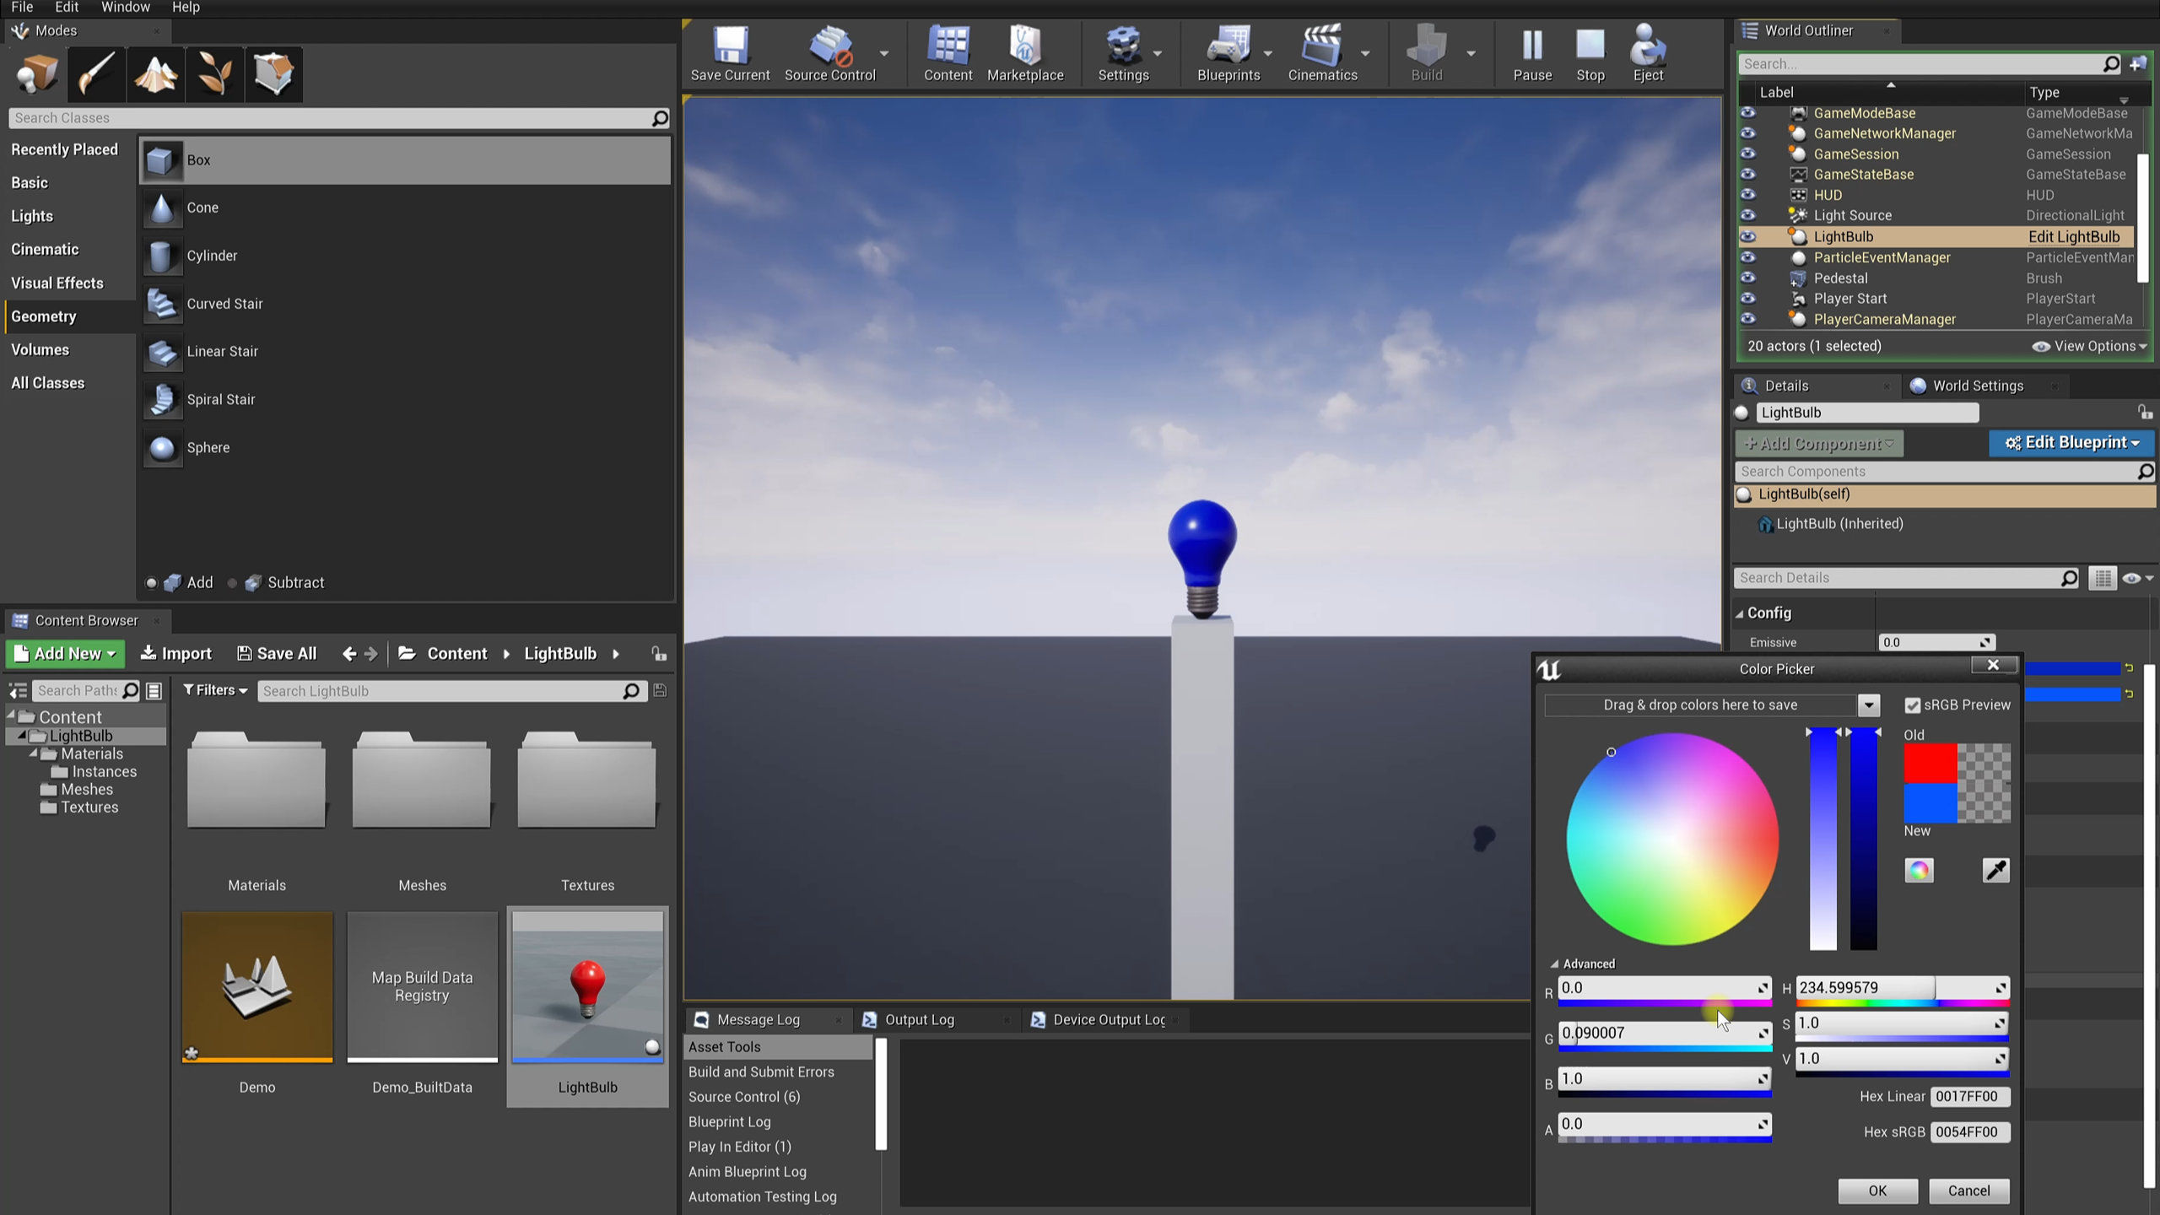Toggle the Content Browser lock icon
This screenshot has height=1215, width=2160.
pyautogui.click(x=659, y=654)
